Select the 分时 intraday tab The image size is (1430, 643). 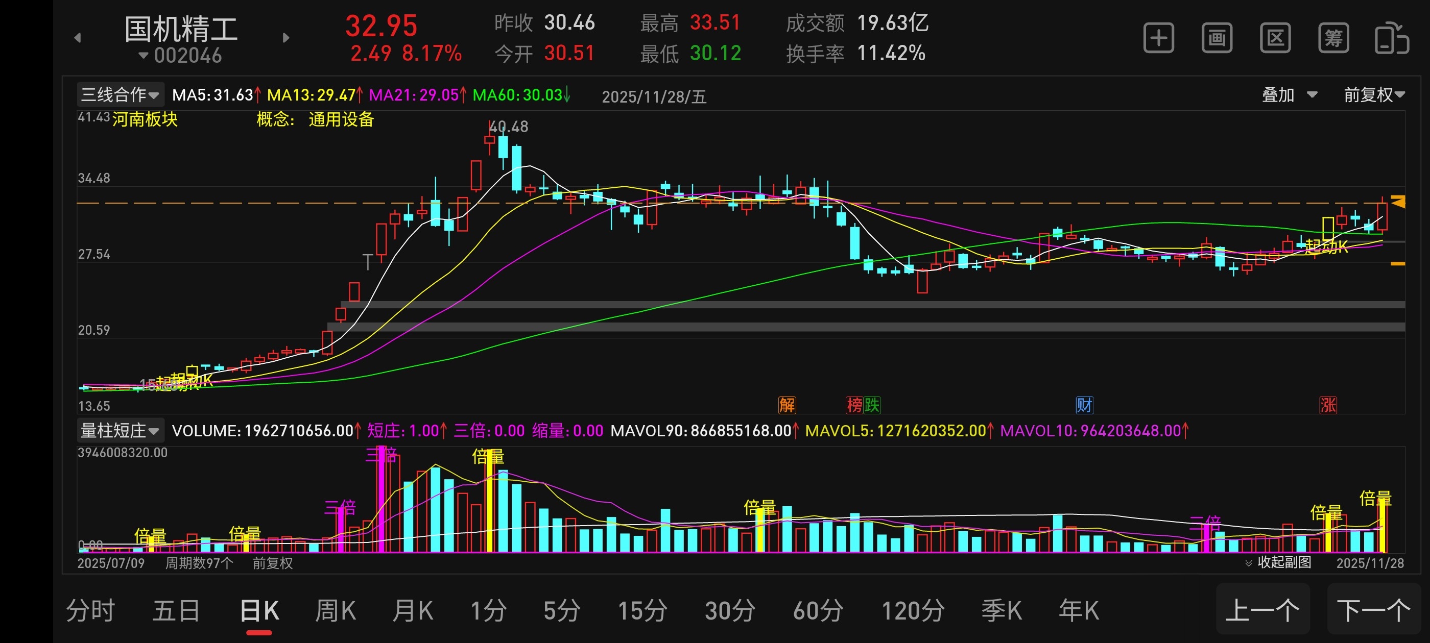point(90,610)
